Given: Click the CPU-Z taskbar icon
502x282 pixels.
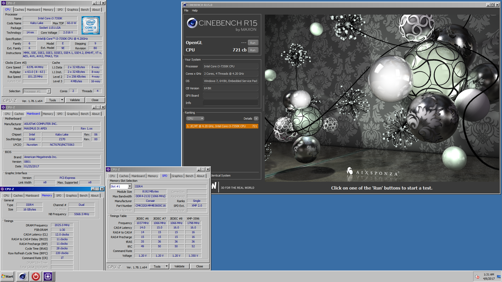Looking at the screenshot, I should click(x=48, y=276).
